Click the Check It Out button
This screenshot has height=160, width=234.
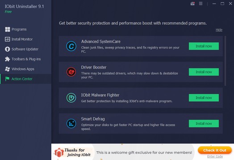[215, 150]
